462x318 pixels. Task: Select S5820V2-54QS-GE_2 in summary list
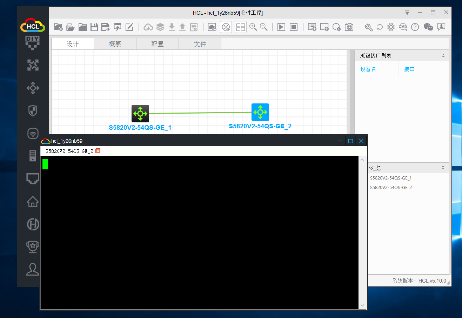point(391,188)
